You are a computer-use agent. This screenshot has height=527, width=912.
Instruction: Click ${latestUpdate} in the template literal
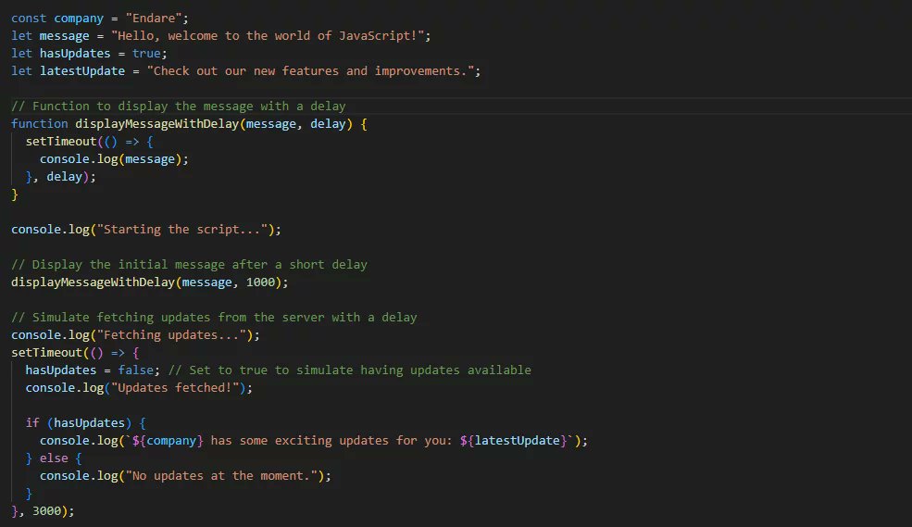tap(514, 440)
